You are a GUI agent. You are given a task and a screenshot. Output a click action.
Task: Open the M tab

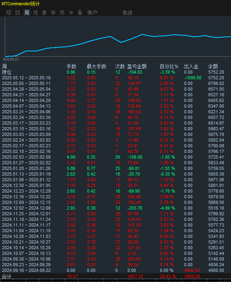(71, 13)
